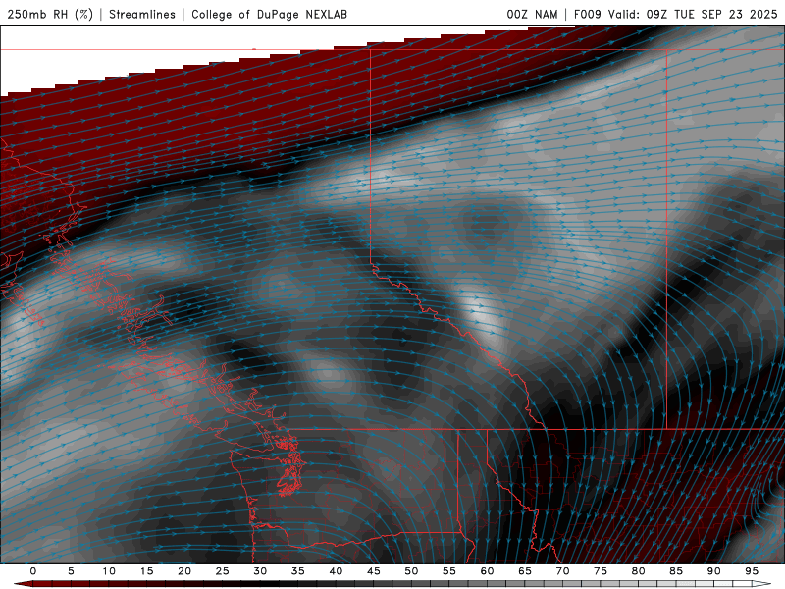Select the "Streamlines" label in header

click(x=142, y=14)
